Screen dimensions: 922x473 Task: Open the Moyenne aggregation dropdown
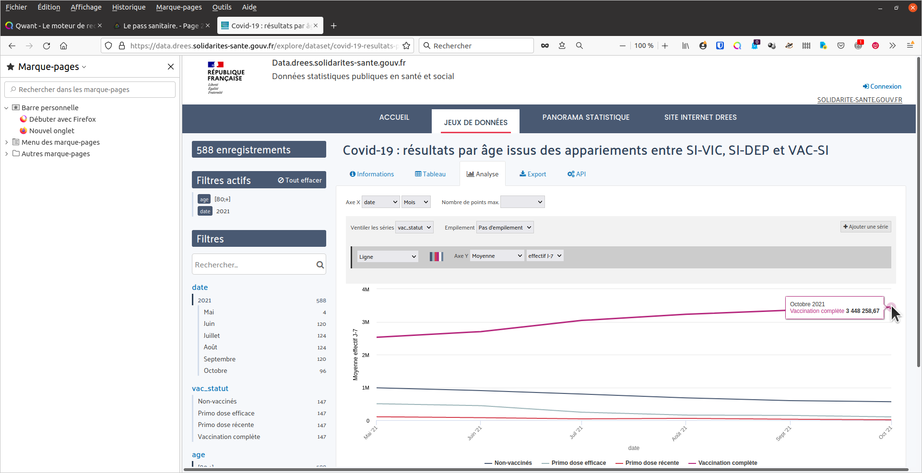(497, 256)
